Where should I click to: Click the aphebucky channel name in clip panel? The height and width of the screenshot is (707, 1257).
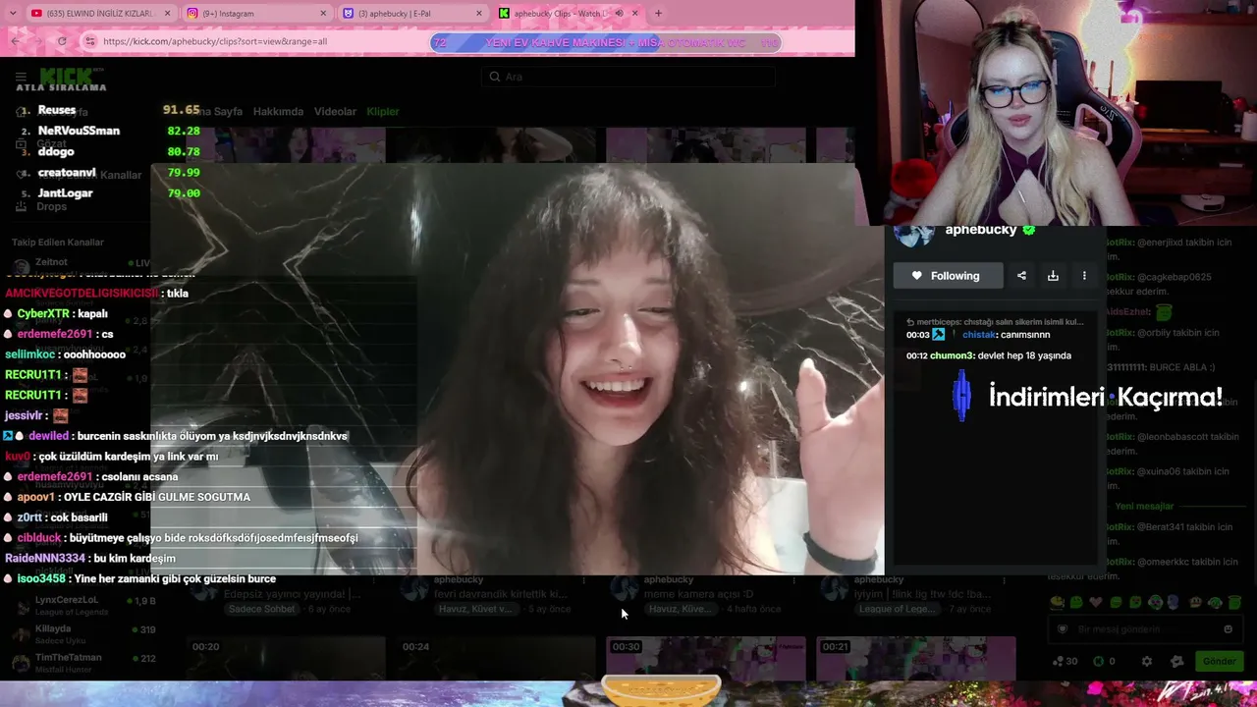pos(981,231)
